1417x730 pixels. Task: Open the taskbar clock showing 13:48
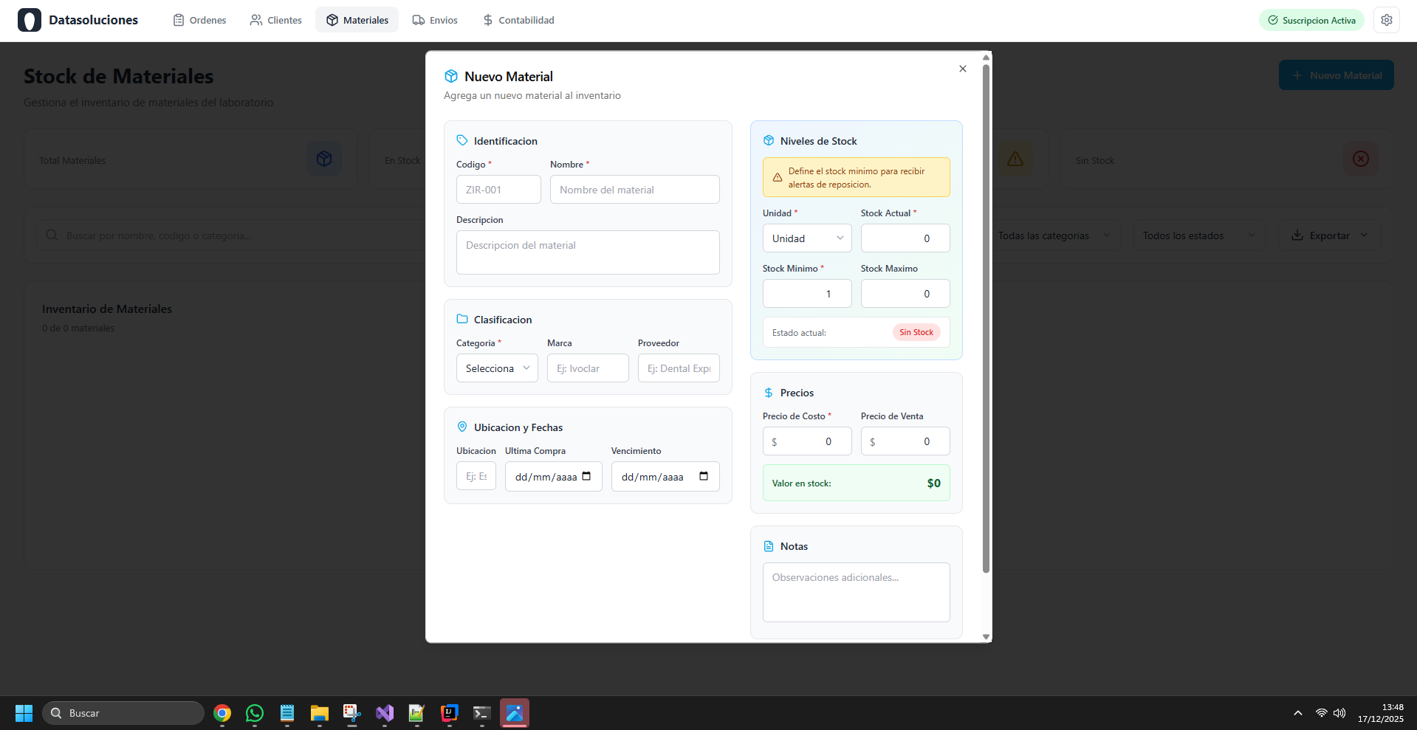pyautogui.click(x=1381, y=713)
